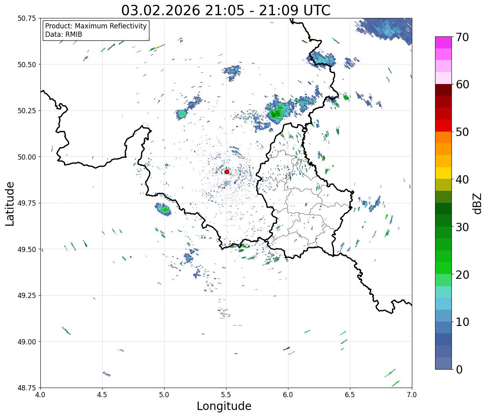
Task: Click latitude tick label 49.25
Action: pos(27,295)
